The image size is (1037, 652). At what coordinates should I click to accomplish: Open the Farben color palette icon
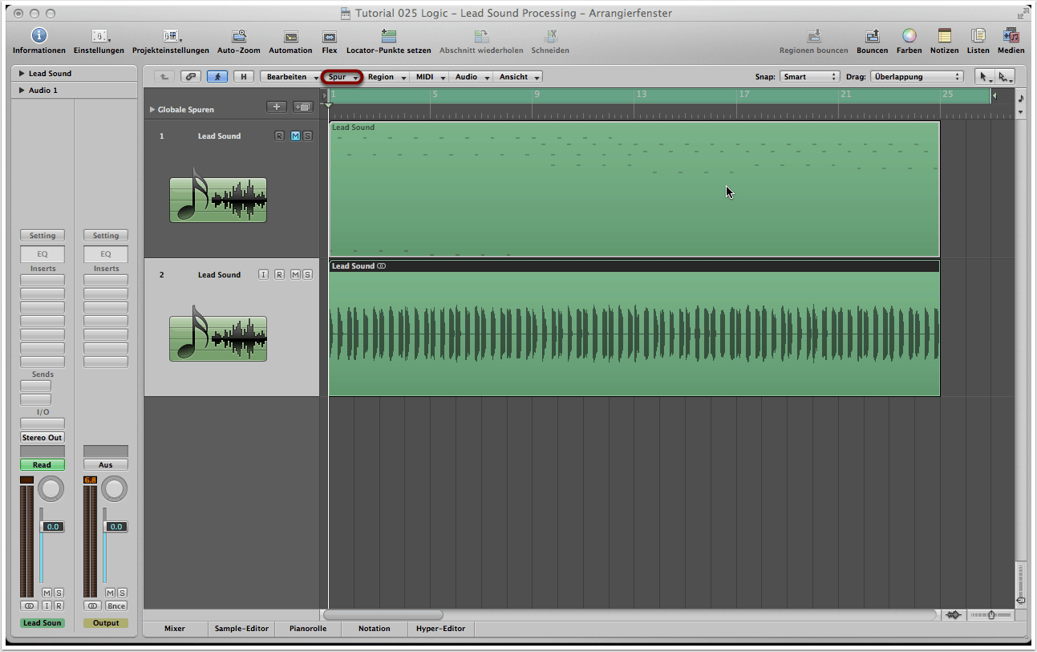[909, 36]
